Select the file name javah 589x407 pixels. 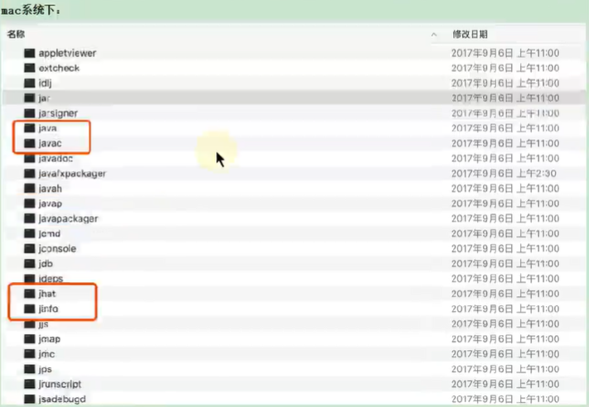click(50, 189)
